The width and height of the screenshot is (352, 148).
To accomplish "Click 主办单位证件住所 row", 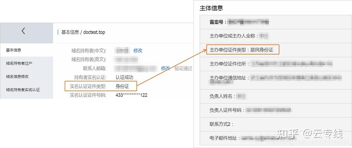I will pyautogui.click(x=276, y=64).
